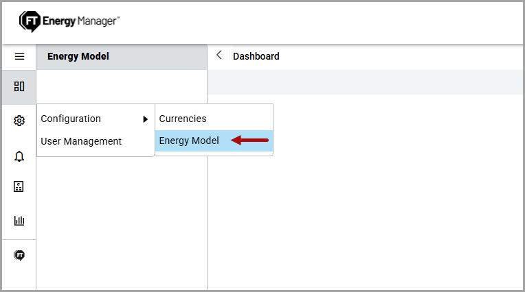Screen dimensions: 525x292
Task: Open the cost calculator sidebar icon
Action: click(x=19, y=186)
